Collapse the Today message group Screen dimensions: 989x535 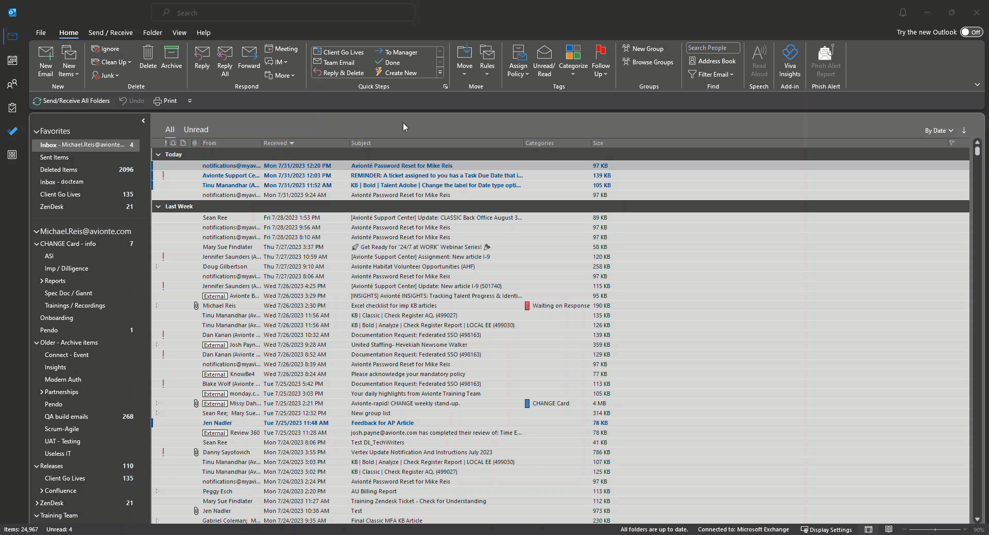(158, 154)
